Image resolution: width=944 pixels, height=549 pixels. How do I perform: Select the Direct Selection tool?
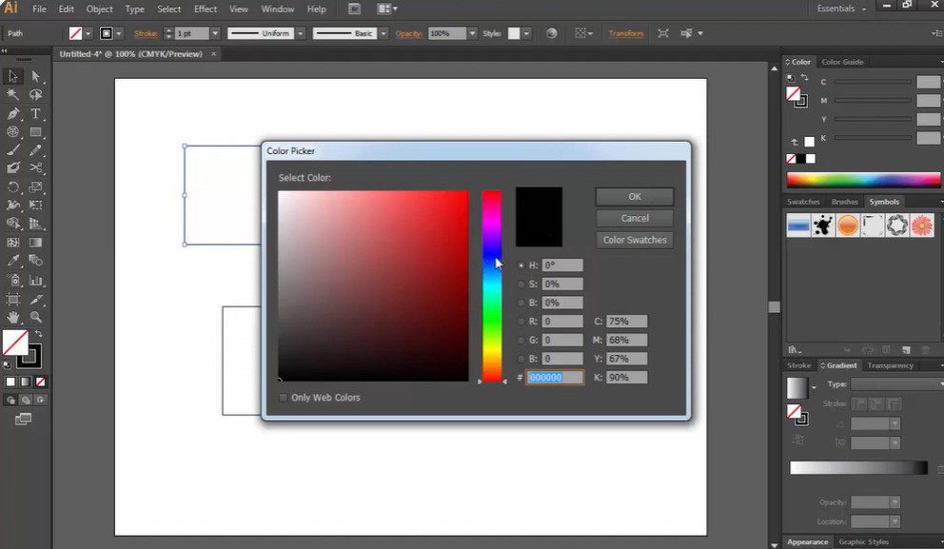(35, 76)
